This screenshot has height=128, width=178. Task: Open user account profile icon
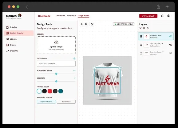pos(169,16)
